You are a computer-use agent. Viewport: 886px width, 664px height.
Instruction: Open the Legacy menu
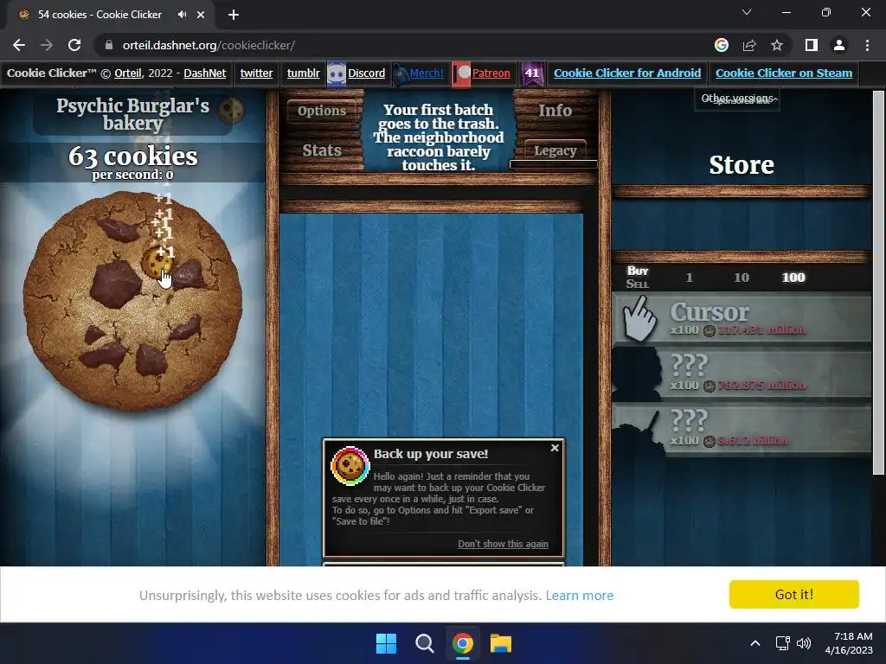[x=555, y=150]
